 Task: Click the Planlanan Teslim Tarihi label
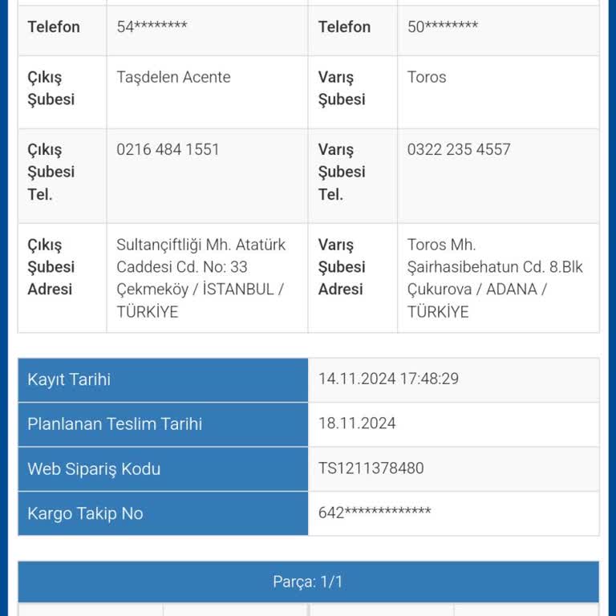tap(115, 423)
